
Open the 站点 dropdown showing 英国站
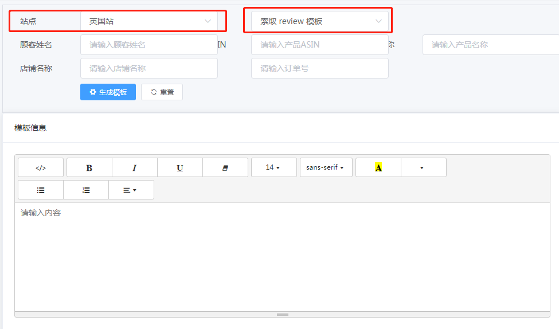[x=148, y=21]
